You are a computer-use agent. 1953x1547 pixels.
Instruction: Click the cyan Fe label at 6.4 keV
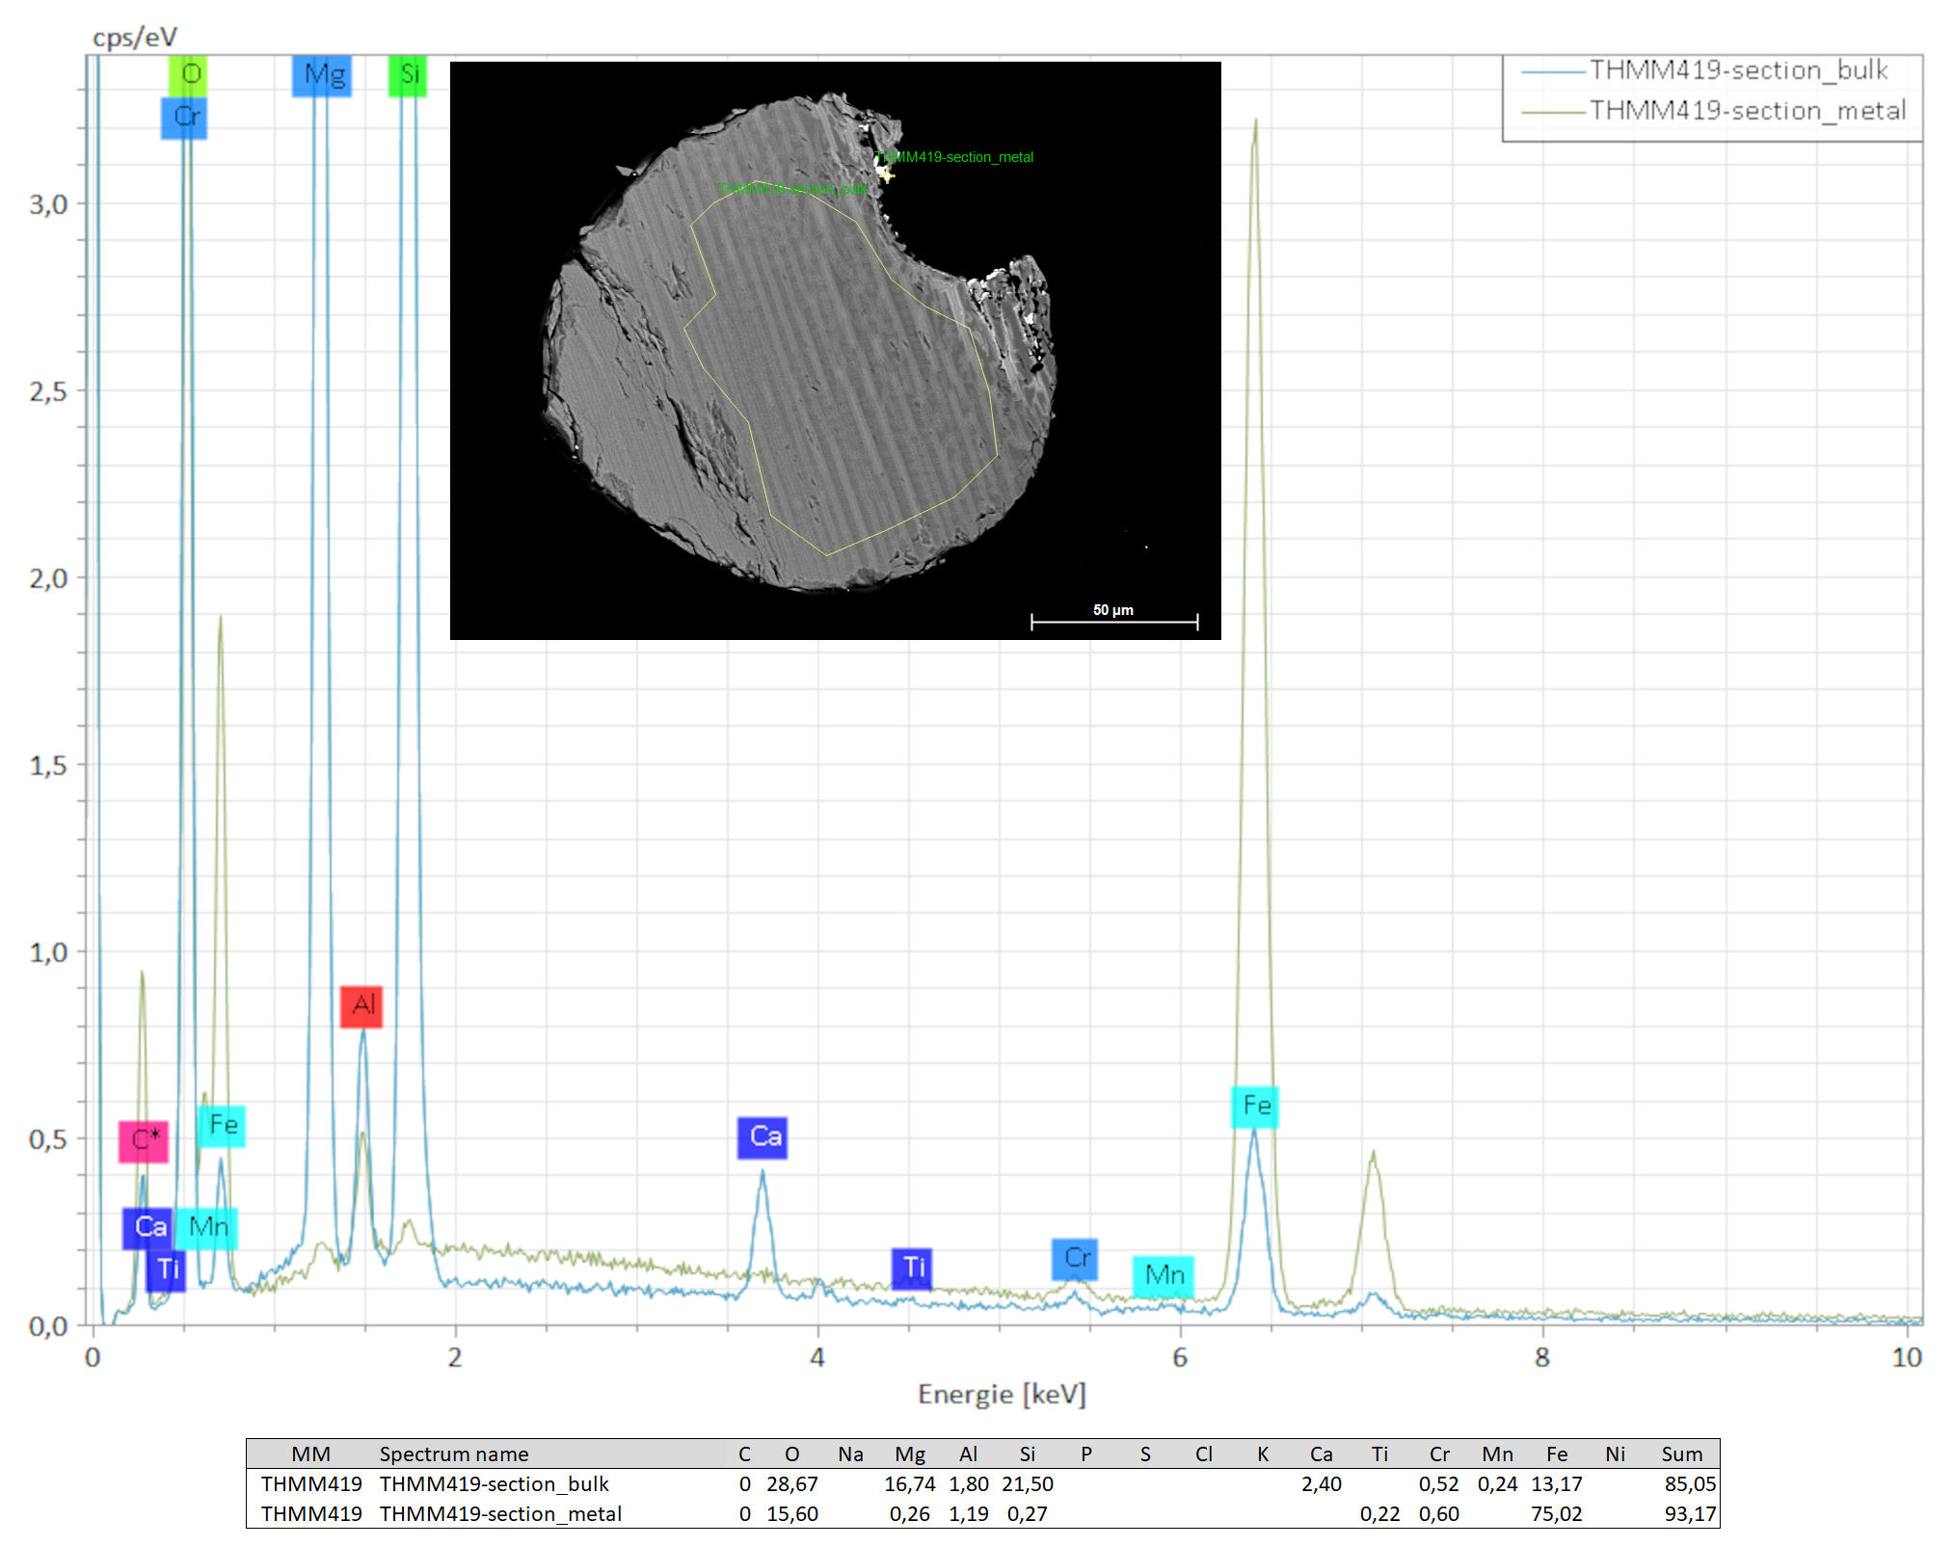click(x=1255, y=1106)
